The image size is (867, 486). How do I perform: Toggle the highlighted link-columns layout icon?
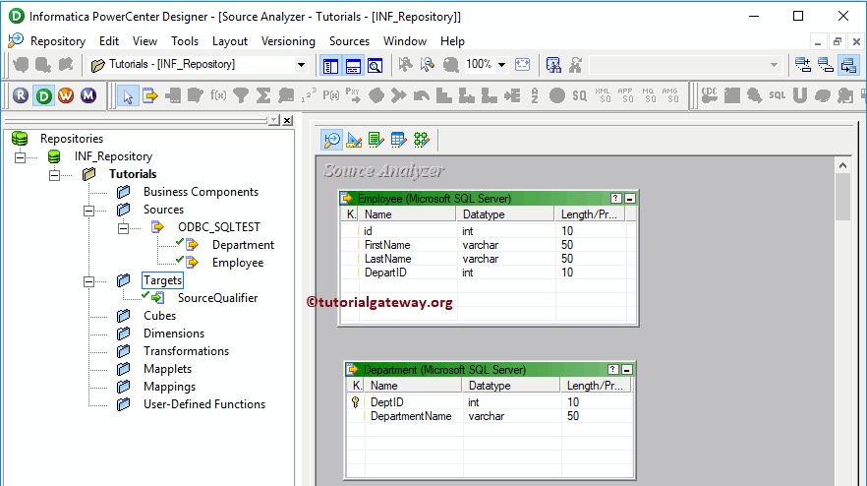[848, 65]
